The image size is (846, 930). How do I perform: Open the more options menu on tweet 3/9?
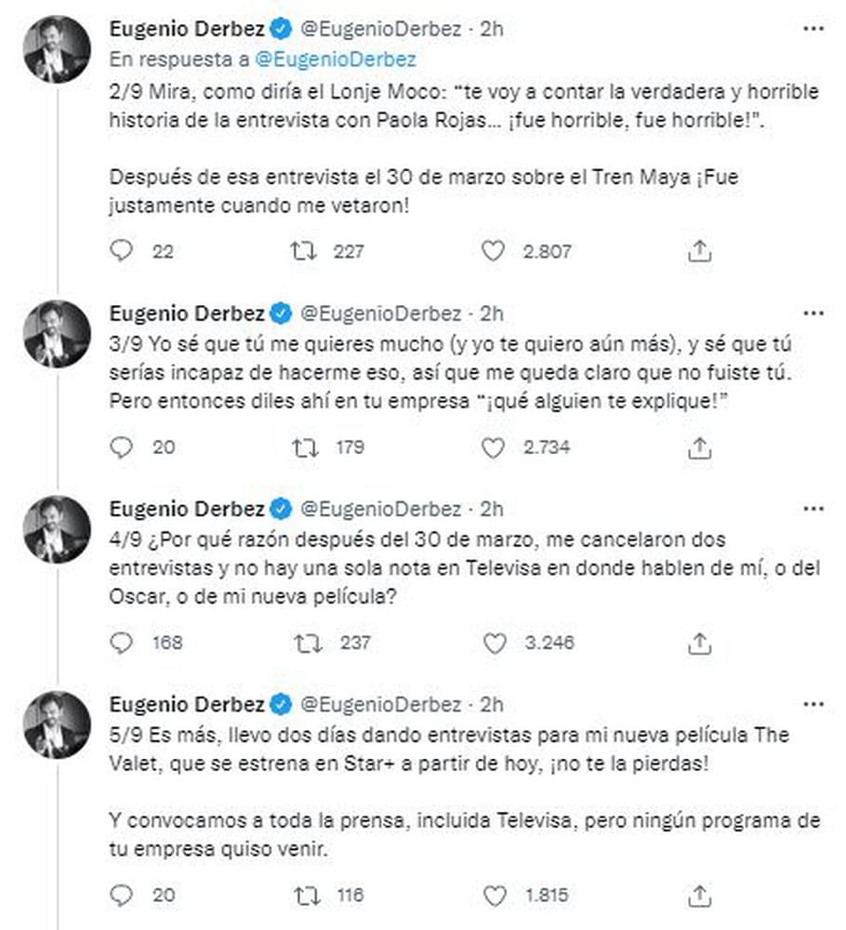(x=813, y=313)
